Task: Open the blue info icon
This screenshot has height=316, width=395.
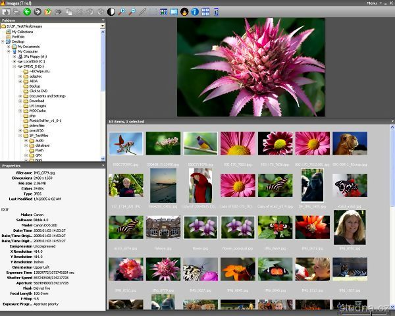Action: 195,12
